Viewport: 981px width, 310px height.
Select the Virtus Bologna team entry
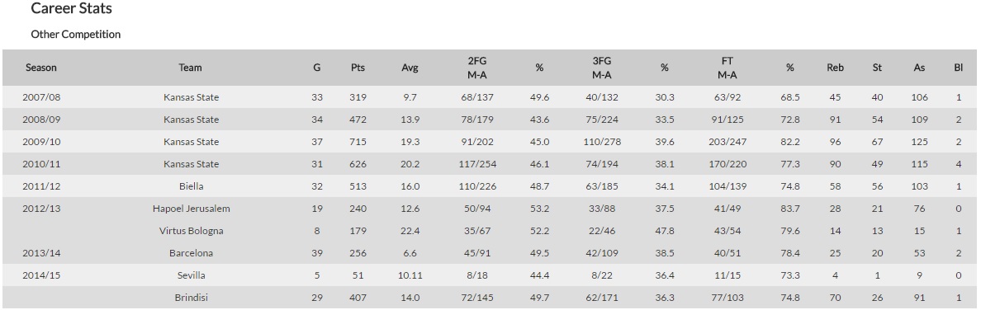click(x=191, y=231)
